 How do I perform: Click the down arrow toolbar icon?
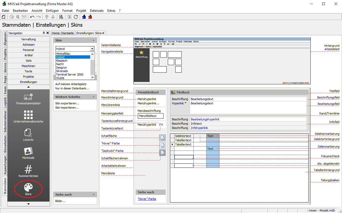pyautogui.click(x=53, y=17)
